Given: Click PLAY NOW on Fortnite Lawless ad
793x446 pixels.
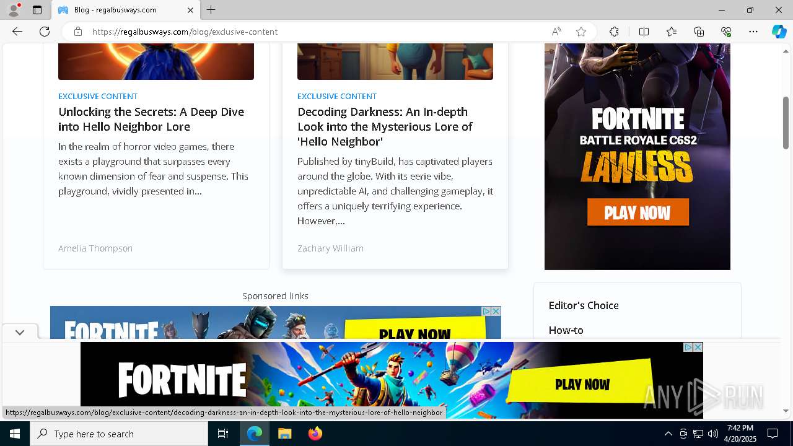Looking at the screenshot, I should (x=637, y=212).
